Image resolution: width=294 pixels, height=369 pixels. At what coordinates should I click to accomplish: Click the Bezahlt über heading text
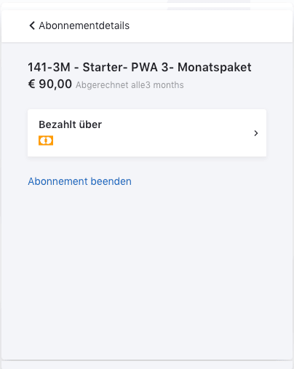point(71,124)
